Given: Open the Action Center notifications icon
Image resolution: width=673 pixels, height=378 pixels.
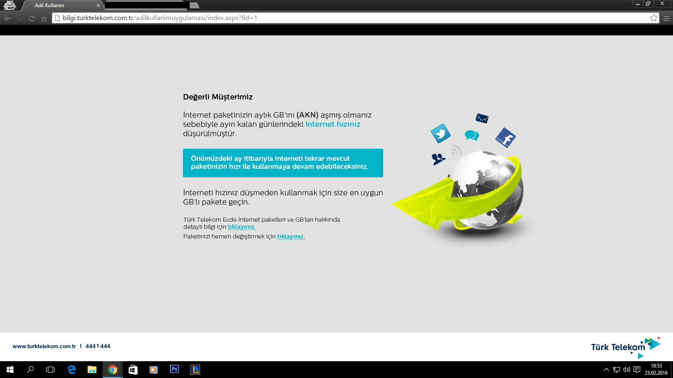Looking at the screenshot, I should 637,370.
